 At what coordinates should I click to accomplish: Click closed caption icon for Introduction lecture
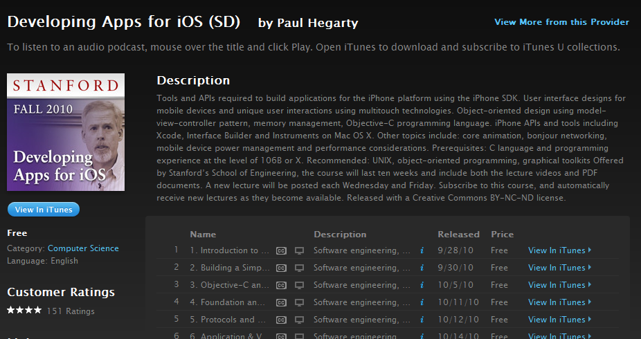click(x=281, y=250)
